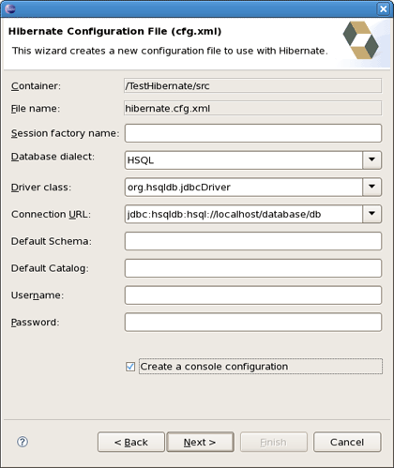Click the Container label
Screen dimensions: 394x468
(x=36, y=86)
